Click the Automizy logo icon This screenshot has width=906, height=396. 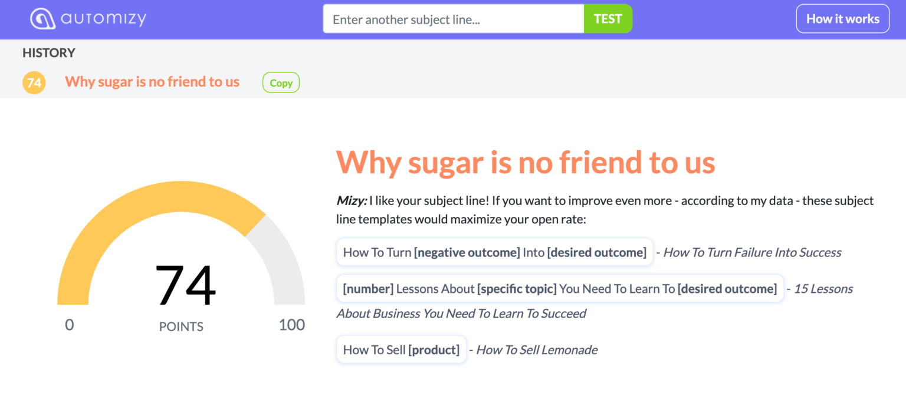click(42, 19)
